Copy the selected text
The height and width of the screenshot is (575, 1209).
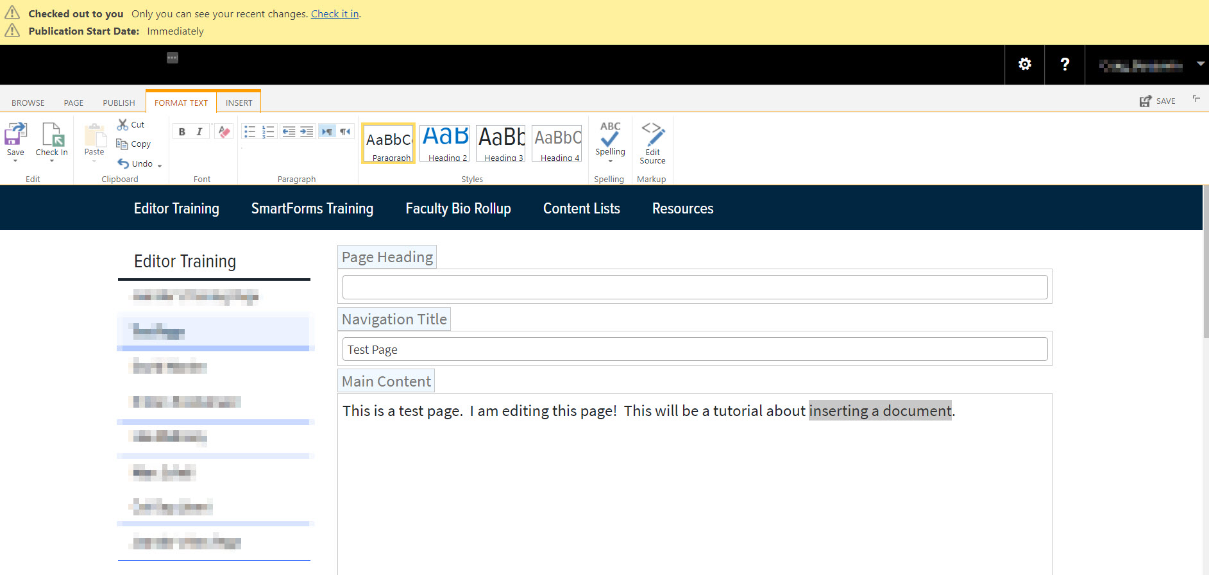[x=133, y=144]
